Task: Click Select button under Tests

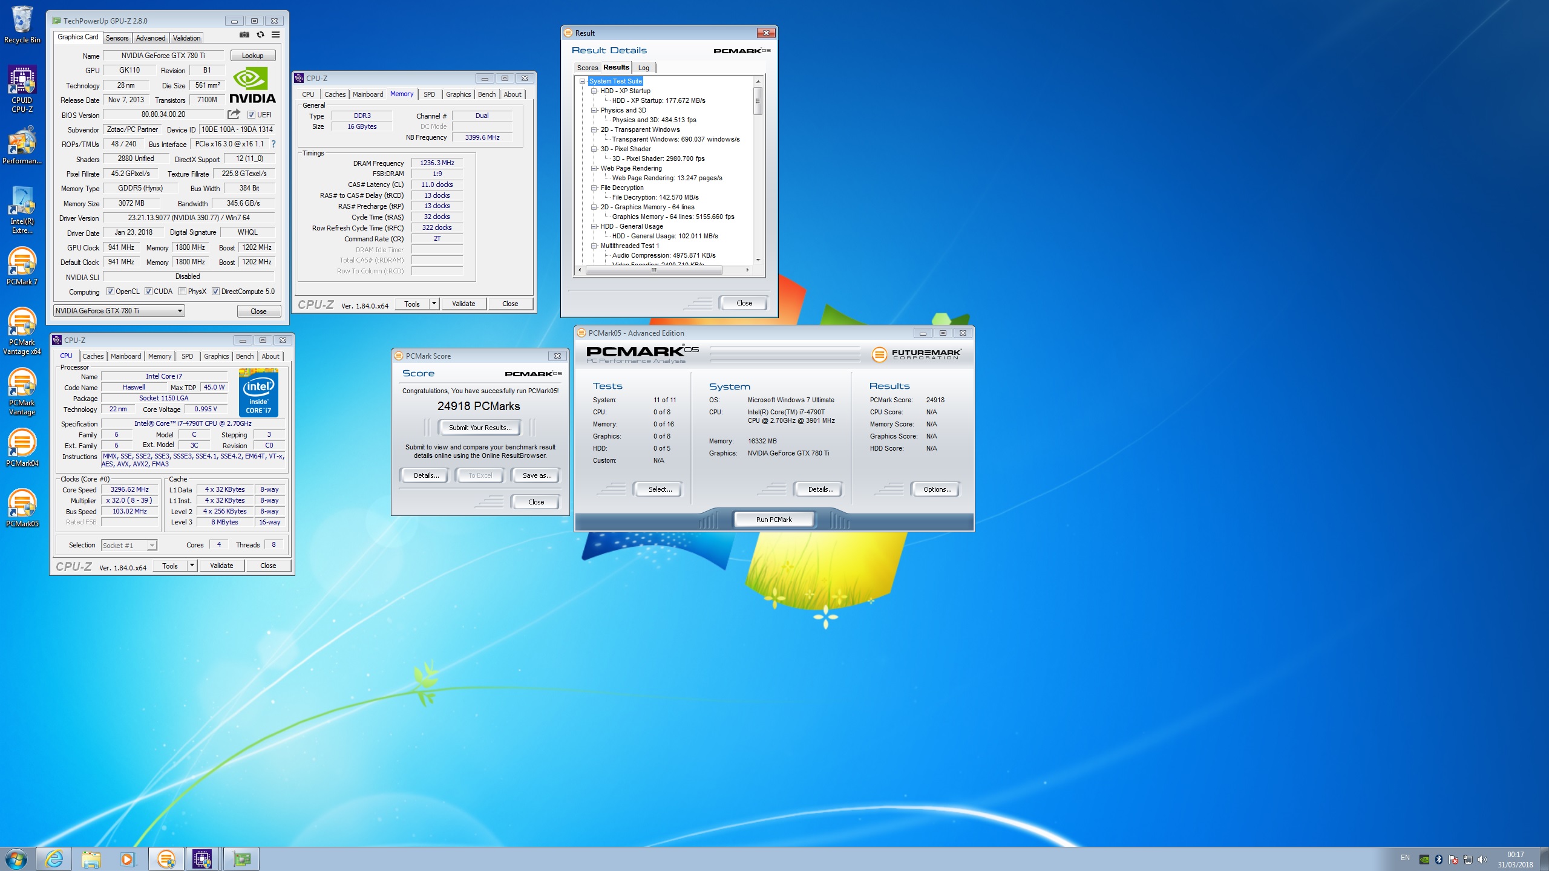Action: [660, 489]
